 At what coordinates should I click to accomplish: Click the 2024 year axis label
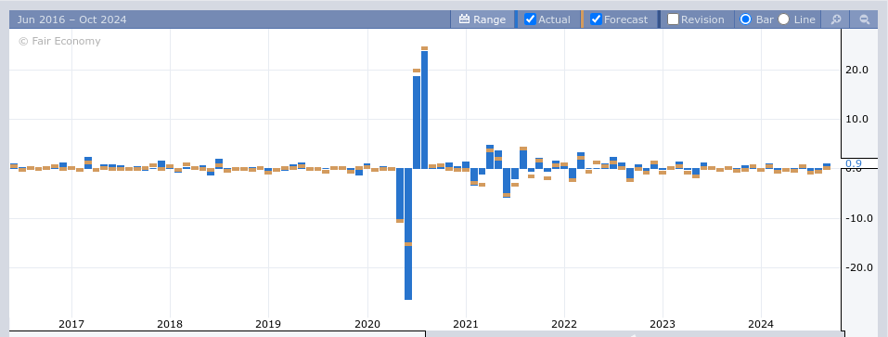tap(761, 324)
